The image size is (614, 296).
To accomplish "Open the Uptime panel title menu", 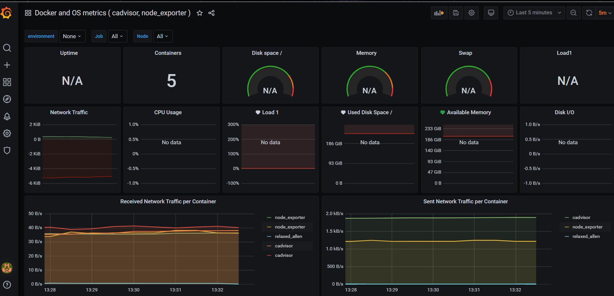I will tap(69, 53).
